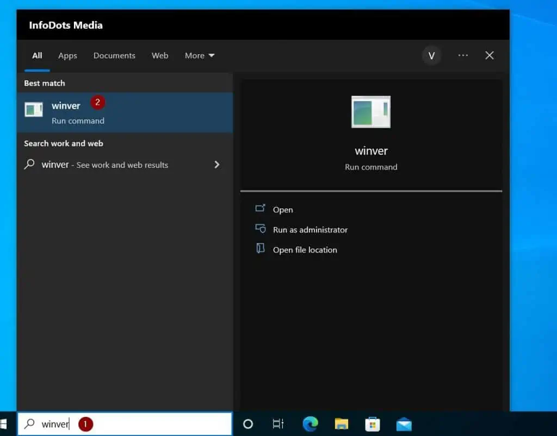This screenshot has width=557, height=436.
Task: Open Task View on the taskbar
Action: click(x=278, y=424)
